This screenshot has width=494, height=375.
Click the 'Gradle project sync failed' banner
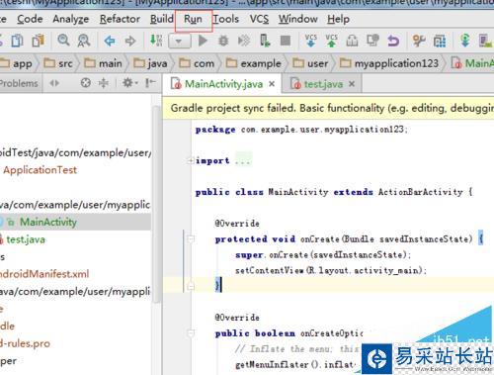(x=328, y=108)
